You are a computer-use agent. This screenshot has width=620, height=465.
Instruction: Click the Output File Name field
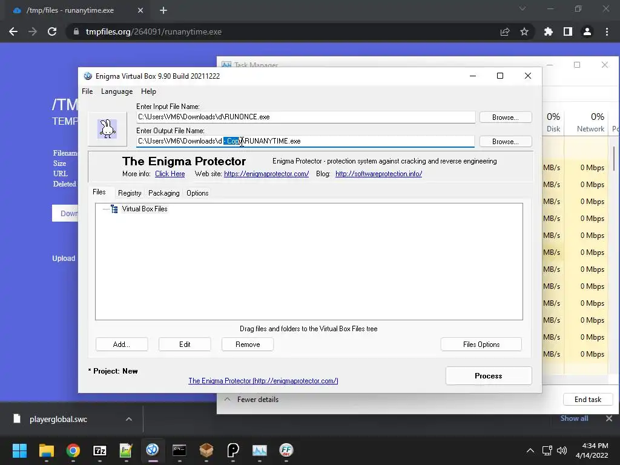point(305,141)
